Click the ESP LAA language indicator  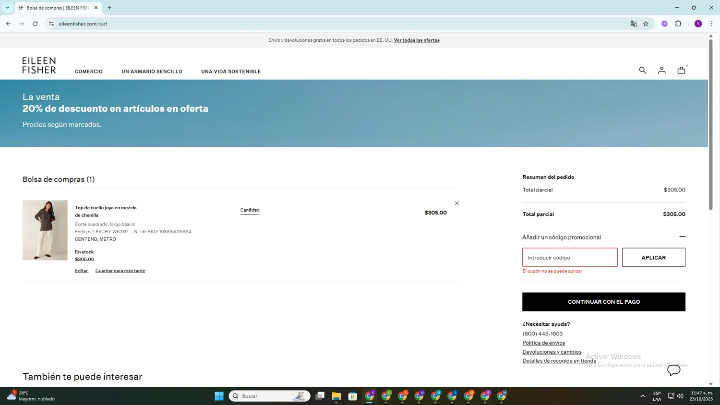coord(657,396)
